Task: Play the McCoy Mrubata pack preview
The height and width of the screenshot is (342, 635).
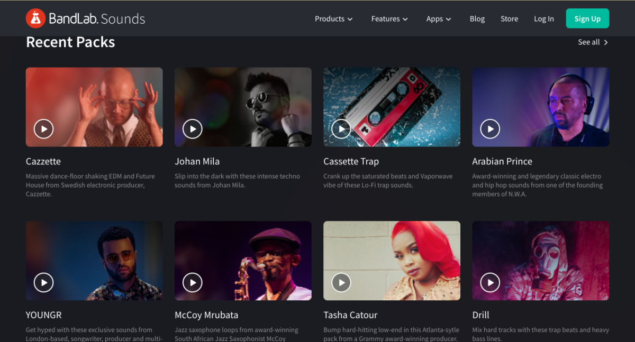Action: tap(193, 282)
